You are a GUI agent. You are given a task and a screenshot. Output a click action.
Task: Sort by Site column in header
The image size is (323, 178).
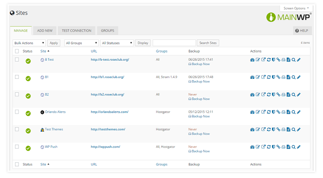coord(45,51)
